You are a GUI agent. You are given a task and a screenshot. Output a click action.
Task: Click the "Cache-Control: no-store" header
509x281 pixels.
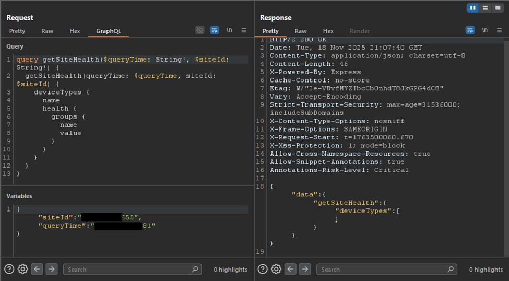319,80
